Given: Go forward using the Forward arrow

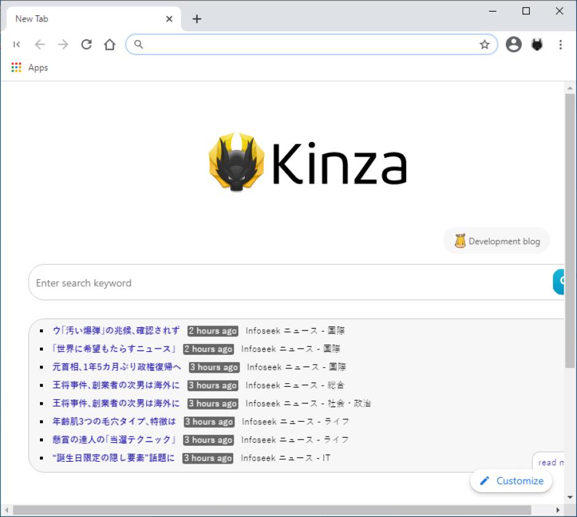Looking at the screenshot, I should (x=63, y=45).
